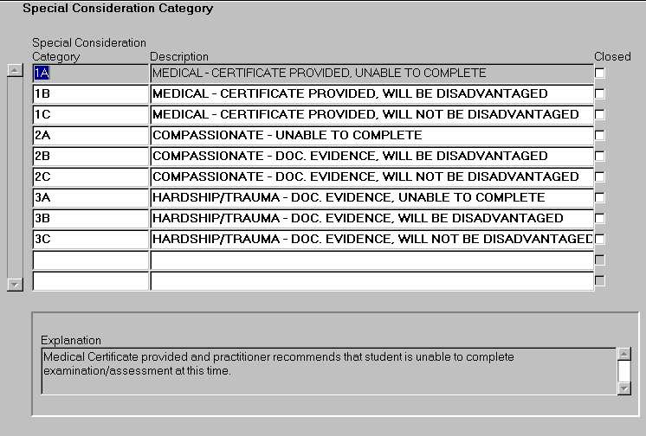Toggle Closed checkbox for category 1B
The width and height of the screenshot is (646, 436).
pos(599,94)
